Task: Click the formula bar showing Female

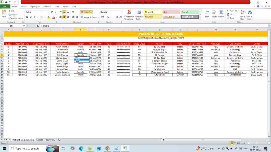Action: tap(154, 26)
